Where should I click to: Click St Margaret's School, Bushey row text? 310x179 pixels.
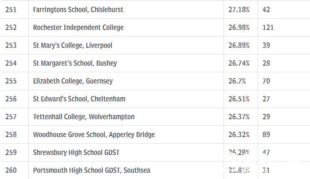pos(75,63)
